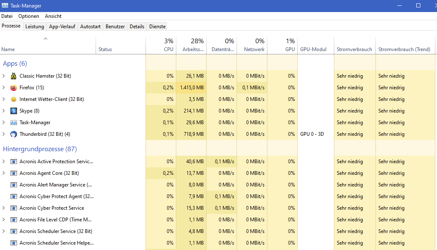The width and height of the screenshot is (437, 250).
Task: Click the Stromverbrauch column header
Action: 354,49
